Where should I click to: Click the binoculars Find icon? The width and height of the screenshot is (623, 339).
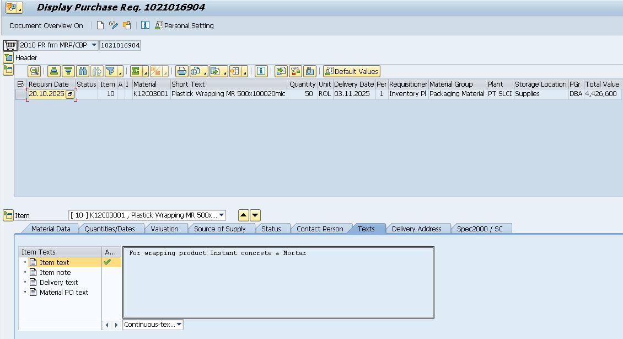[83, 71]
